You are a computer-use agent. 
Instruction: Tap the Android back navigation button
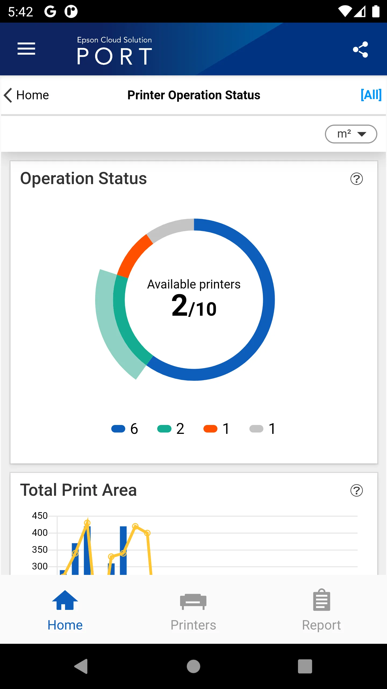click(x=81, y=666)
